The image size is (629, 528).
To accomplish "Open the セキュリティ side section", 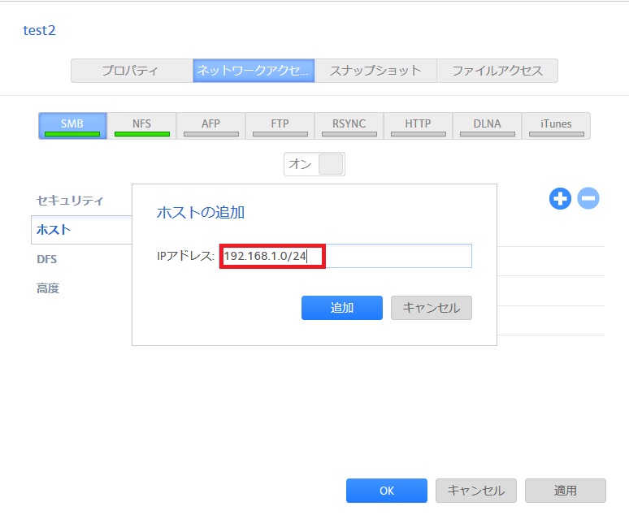I will [x=70, y=201].
